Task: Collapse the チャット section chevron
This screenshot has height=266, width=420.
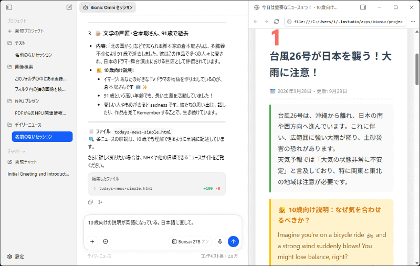Action: pyautogui.click(x=24, y=151)
